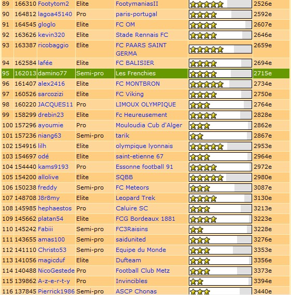Open olympique lyonnais team link
Image resolution: width=291 pixels, height=295 pixels.
(144, 146)
